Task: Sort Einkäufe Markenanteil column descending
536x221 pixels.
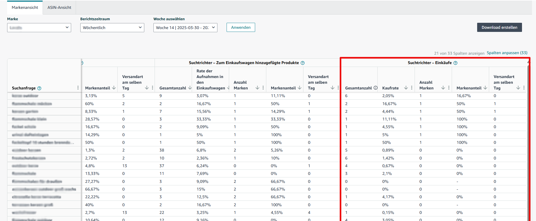Action: tap(485, 88)
